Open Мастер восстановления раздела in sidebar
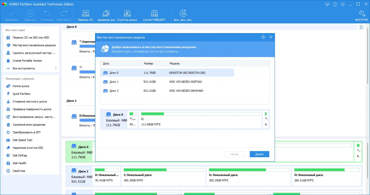This screenshot has width=370, height=195. tap(31, 45)
